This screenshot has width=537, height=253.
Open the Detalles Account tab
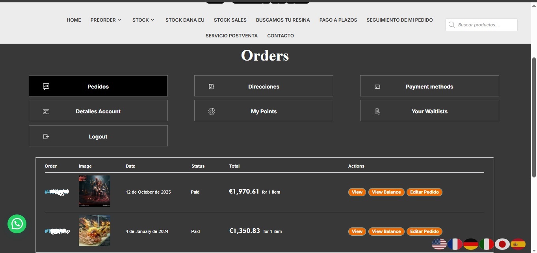[x=98, y=111]
